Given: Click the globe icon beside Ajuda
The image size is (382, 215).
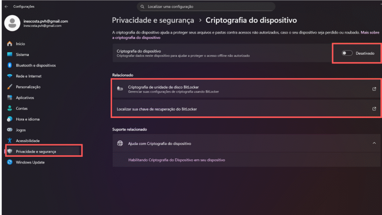Looking at the screenshot, I should [120, 143].
